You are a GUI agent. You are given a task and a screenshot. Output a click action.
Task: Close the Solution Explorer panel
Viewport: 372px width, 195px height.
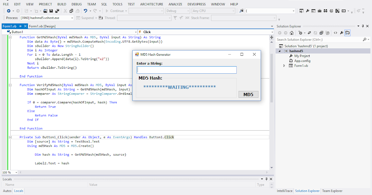click(x=367, y=26)
